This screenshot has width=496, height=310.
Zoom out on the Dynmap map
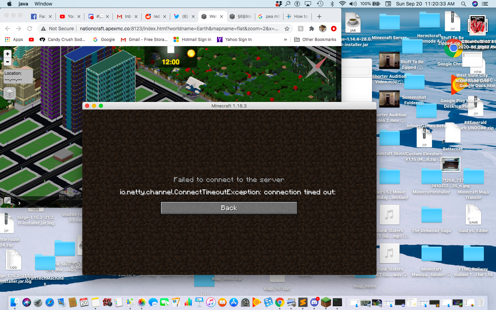click(8, 62)
